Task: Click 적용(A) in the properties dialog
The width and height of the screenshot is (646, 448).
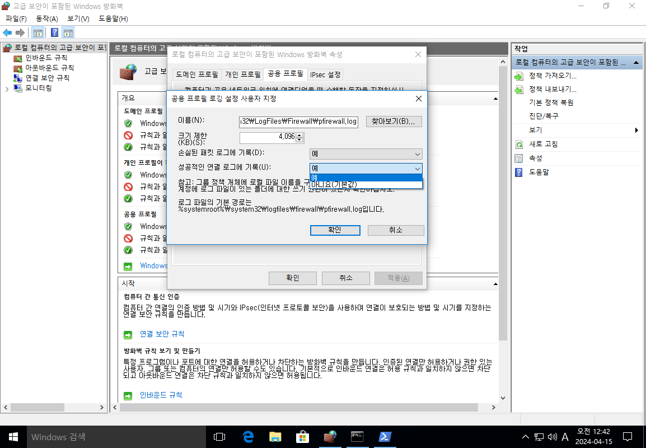Action: click(x=399, y=278)
